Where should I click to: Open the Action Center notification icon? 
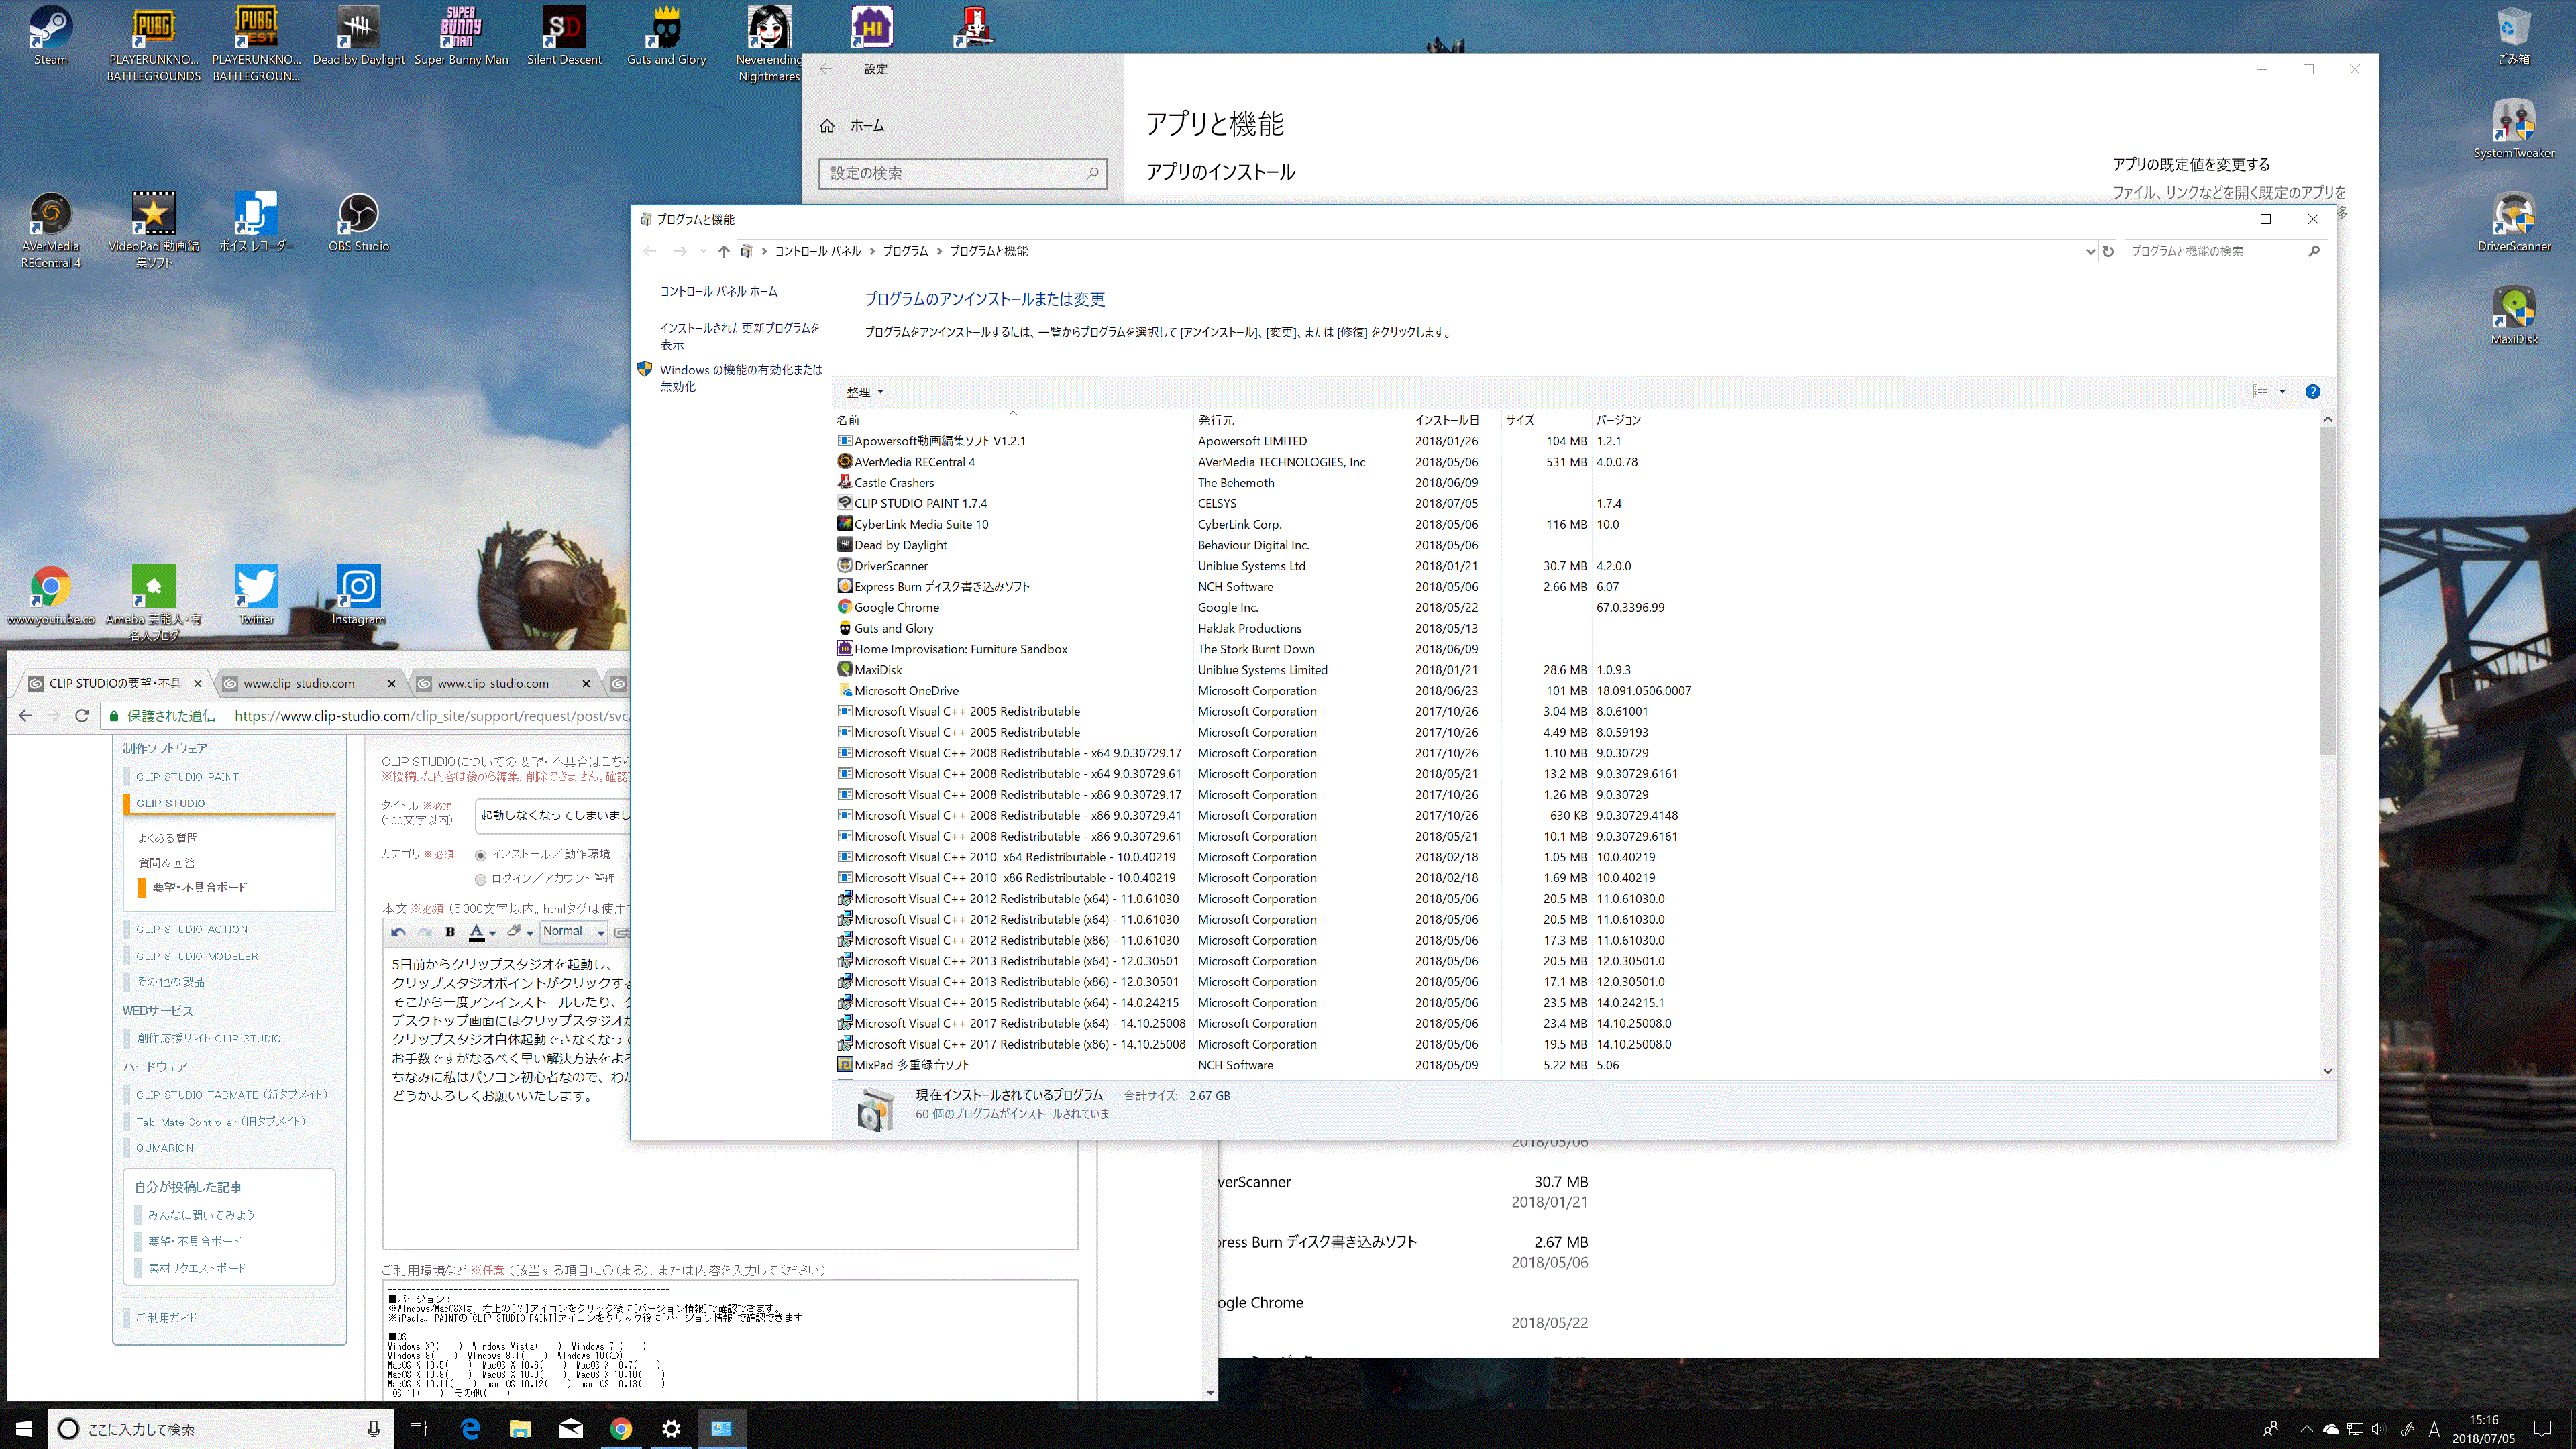tap(2542, 1428)
